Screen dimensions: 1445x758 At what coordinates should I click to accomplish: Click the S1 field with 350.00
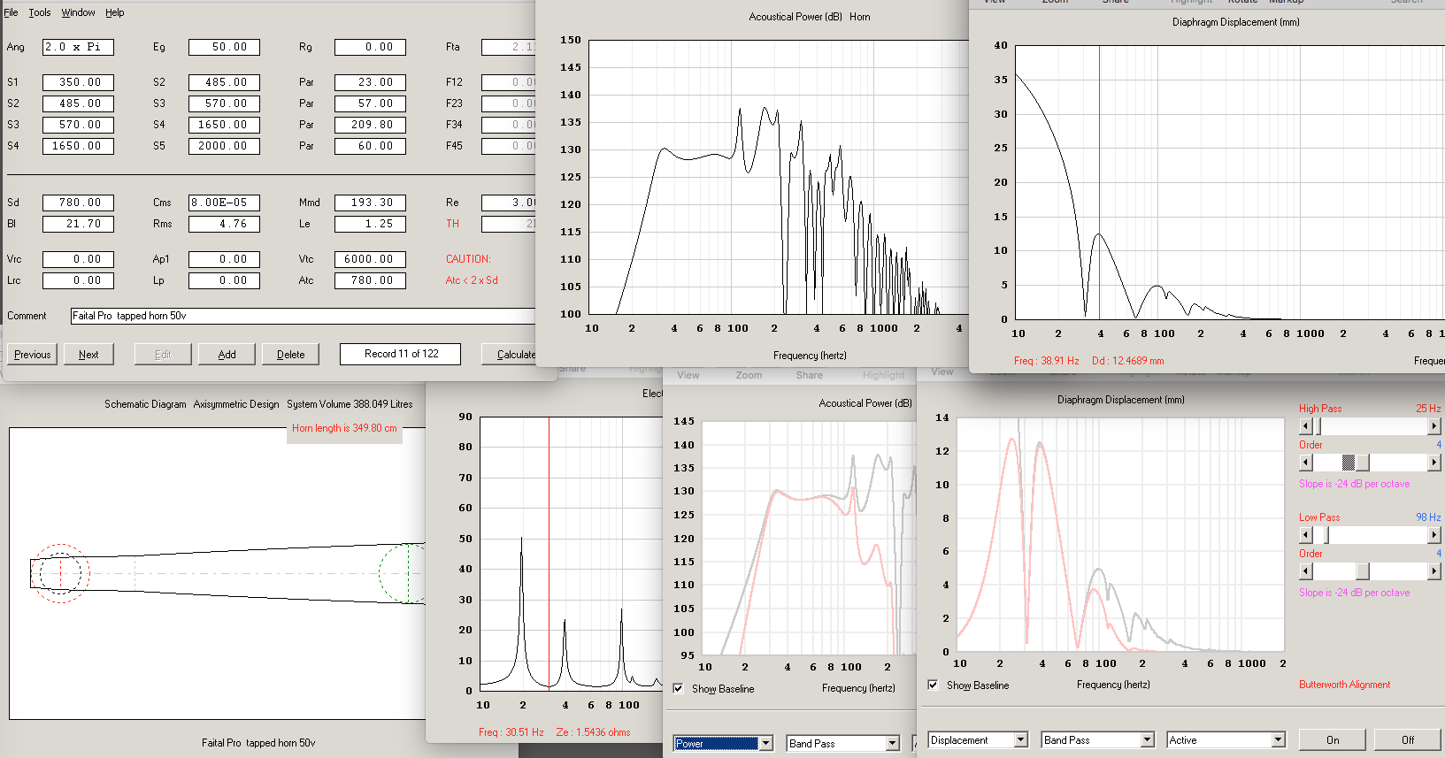click(78, 82)
